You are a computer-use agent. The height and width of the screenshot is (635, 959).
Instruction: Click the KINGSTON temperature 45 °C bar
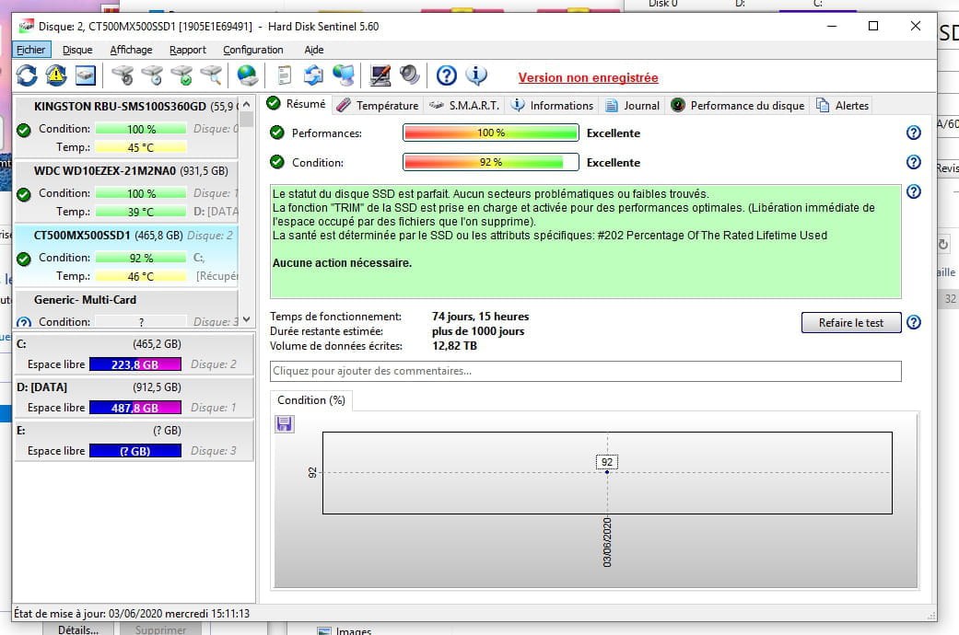click(x=141, y=147)
